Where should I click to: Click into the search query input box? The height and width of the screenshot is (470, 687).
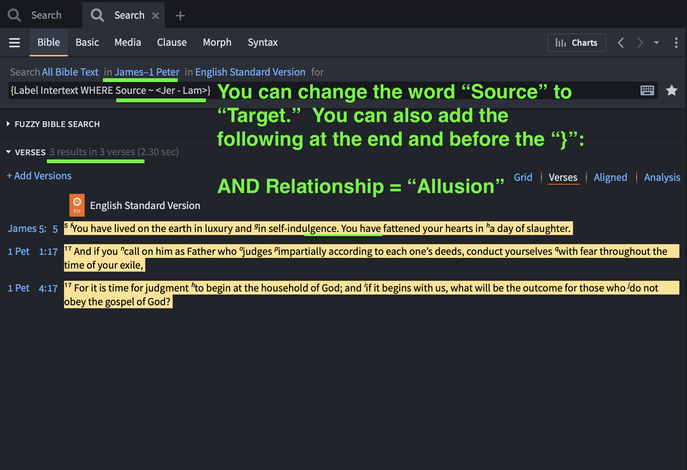(x=333, y=90)
